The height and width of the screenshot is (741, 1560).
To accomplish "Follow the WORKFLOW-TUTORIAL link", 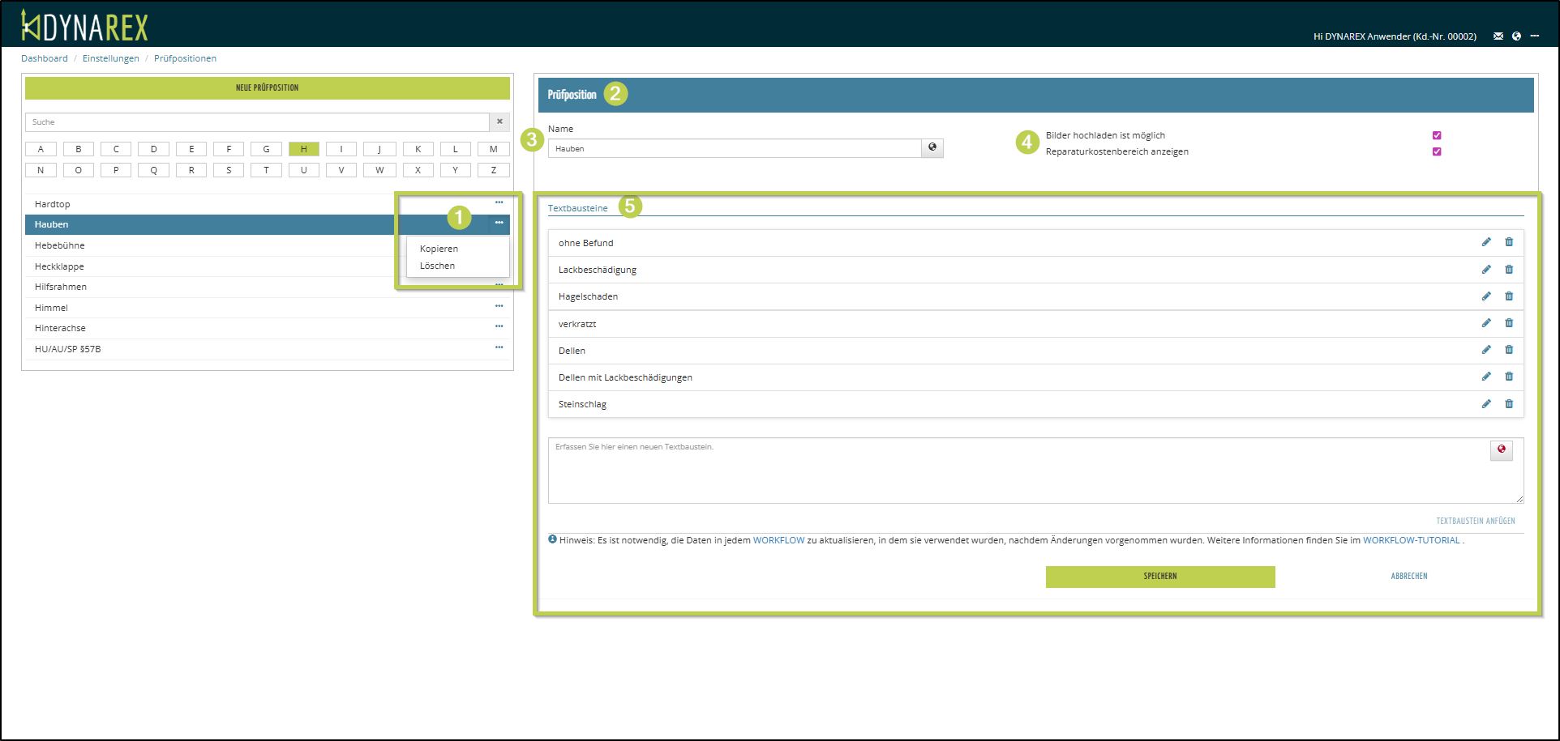I will click(x=1411, y=540).
